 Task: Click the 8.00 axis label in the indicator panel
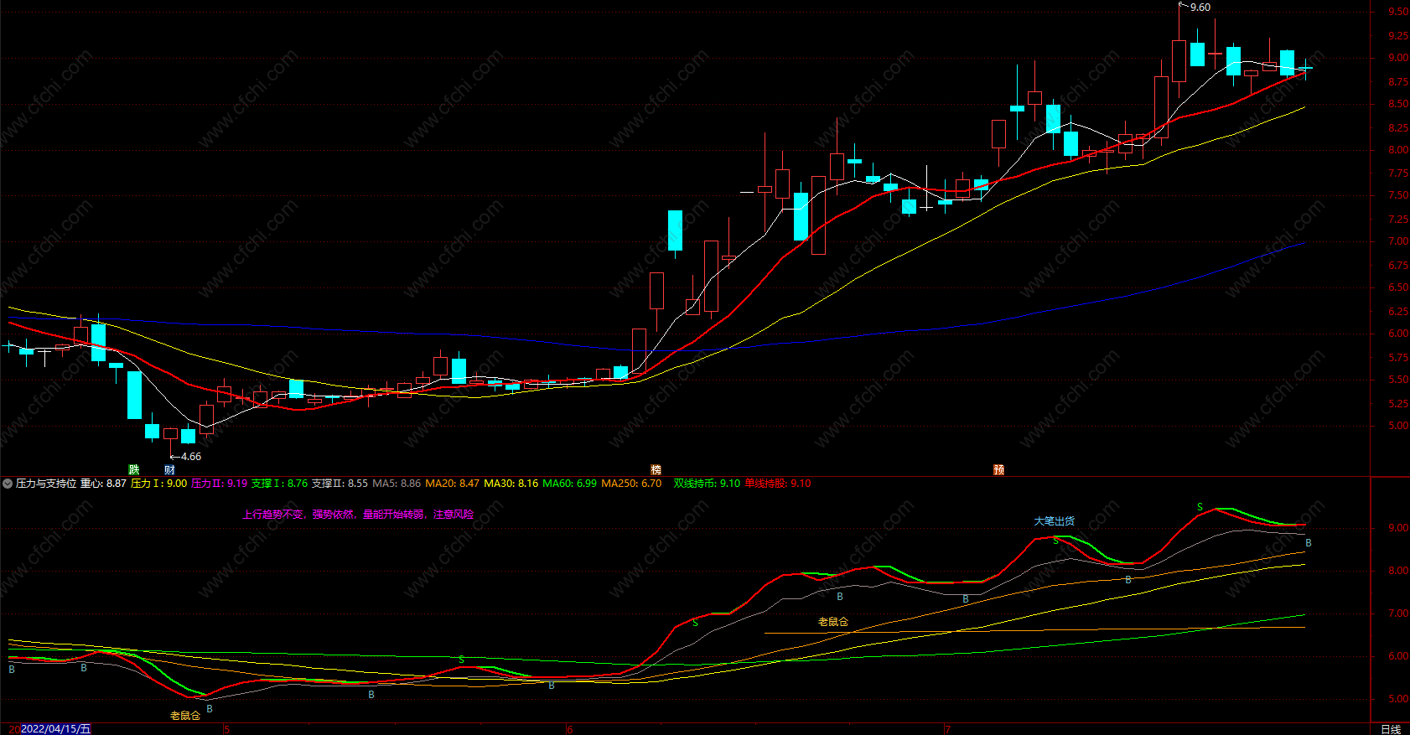[x=1398, y=571]
